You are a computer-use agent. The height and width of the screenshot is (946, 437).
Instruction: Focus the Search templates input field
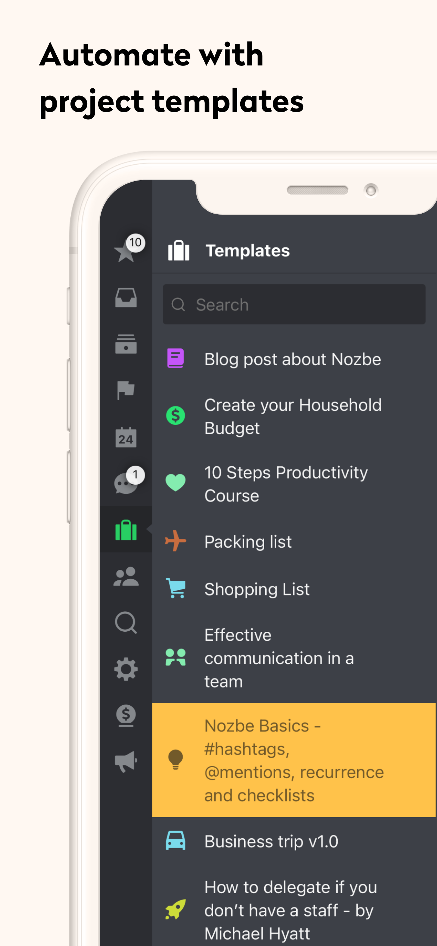click(294, 304)
